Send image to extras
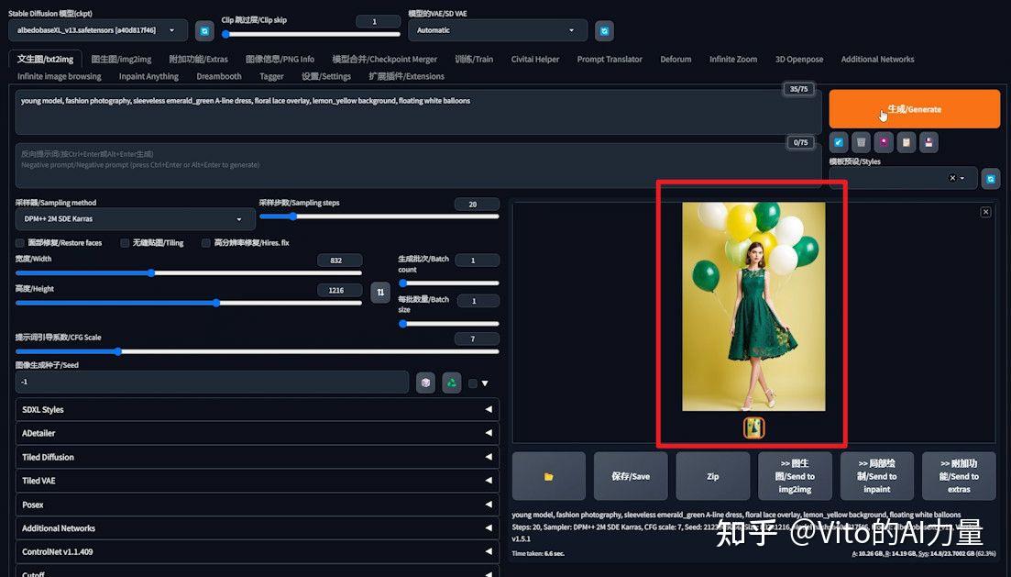This screenshot has height=577, width=1011. click(959, 476)
